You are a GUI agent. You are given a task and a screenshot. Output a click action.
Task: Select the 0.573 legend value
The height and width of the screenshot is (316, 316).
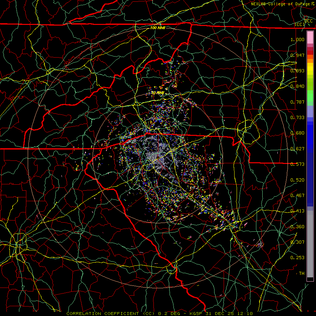(x=297, y=164)
